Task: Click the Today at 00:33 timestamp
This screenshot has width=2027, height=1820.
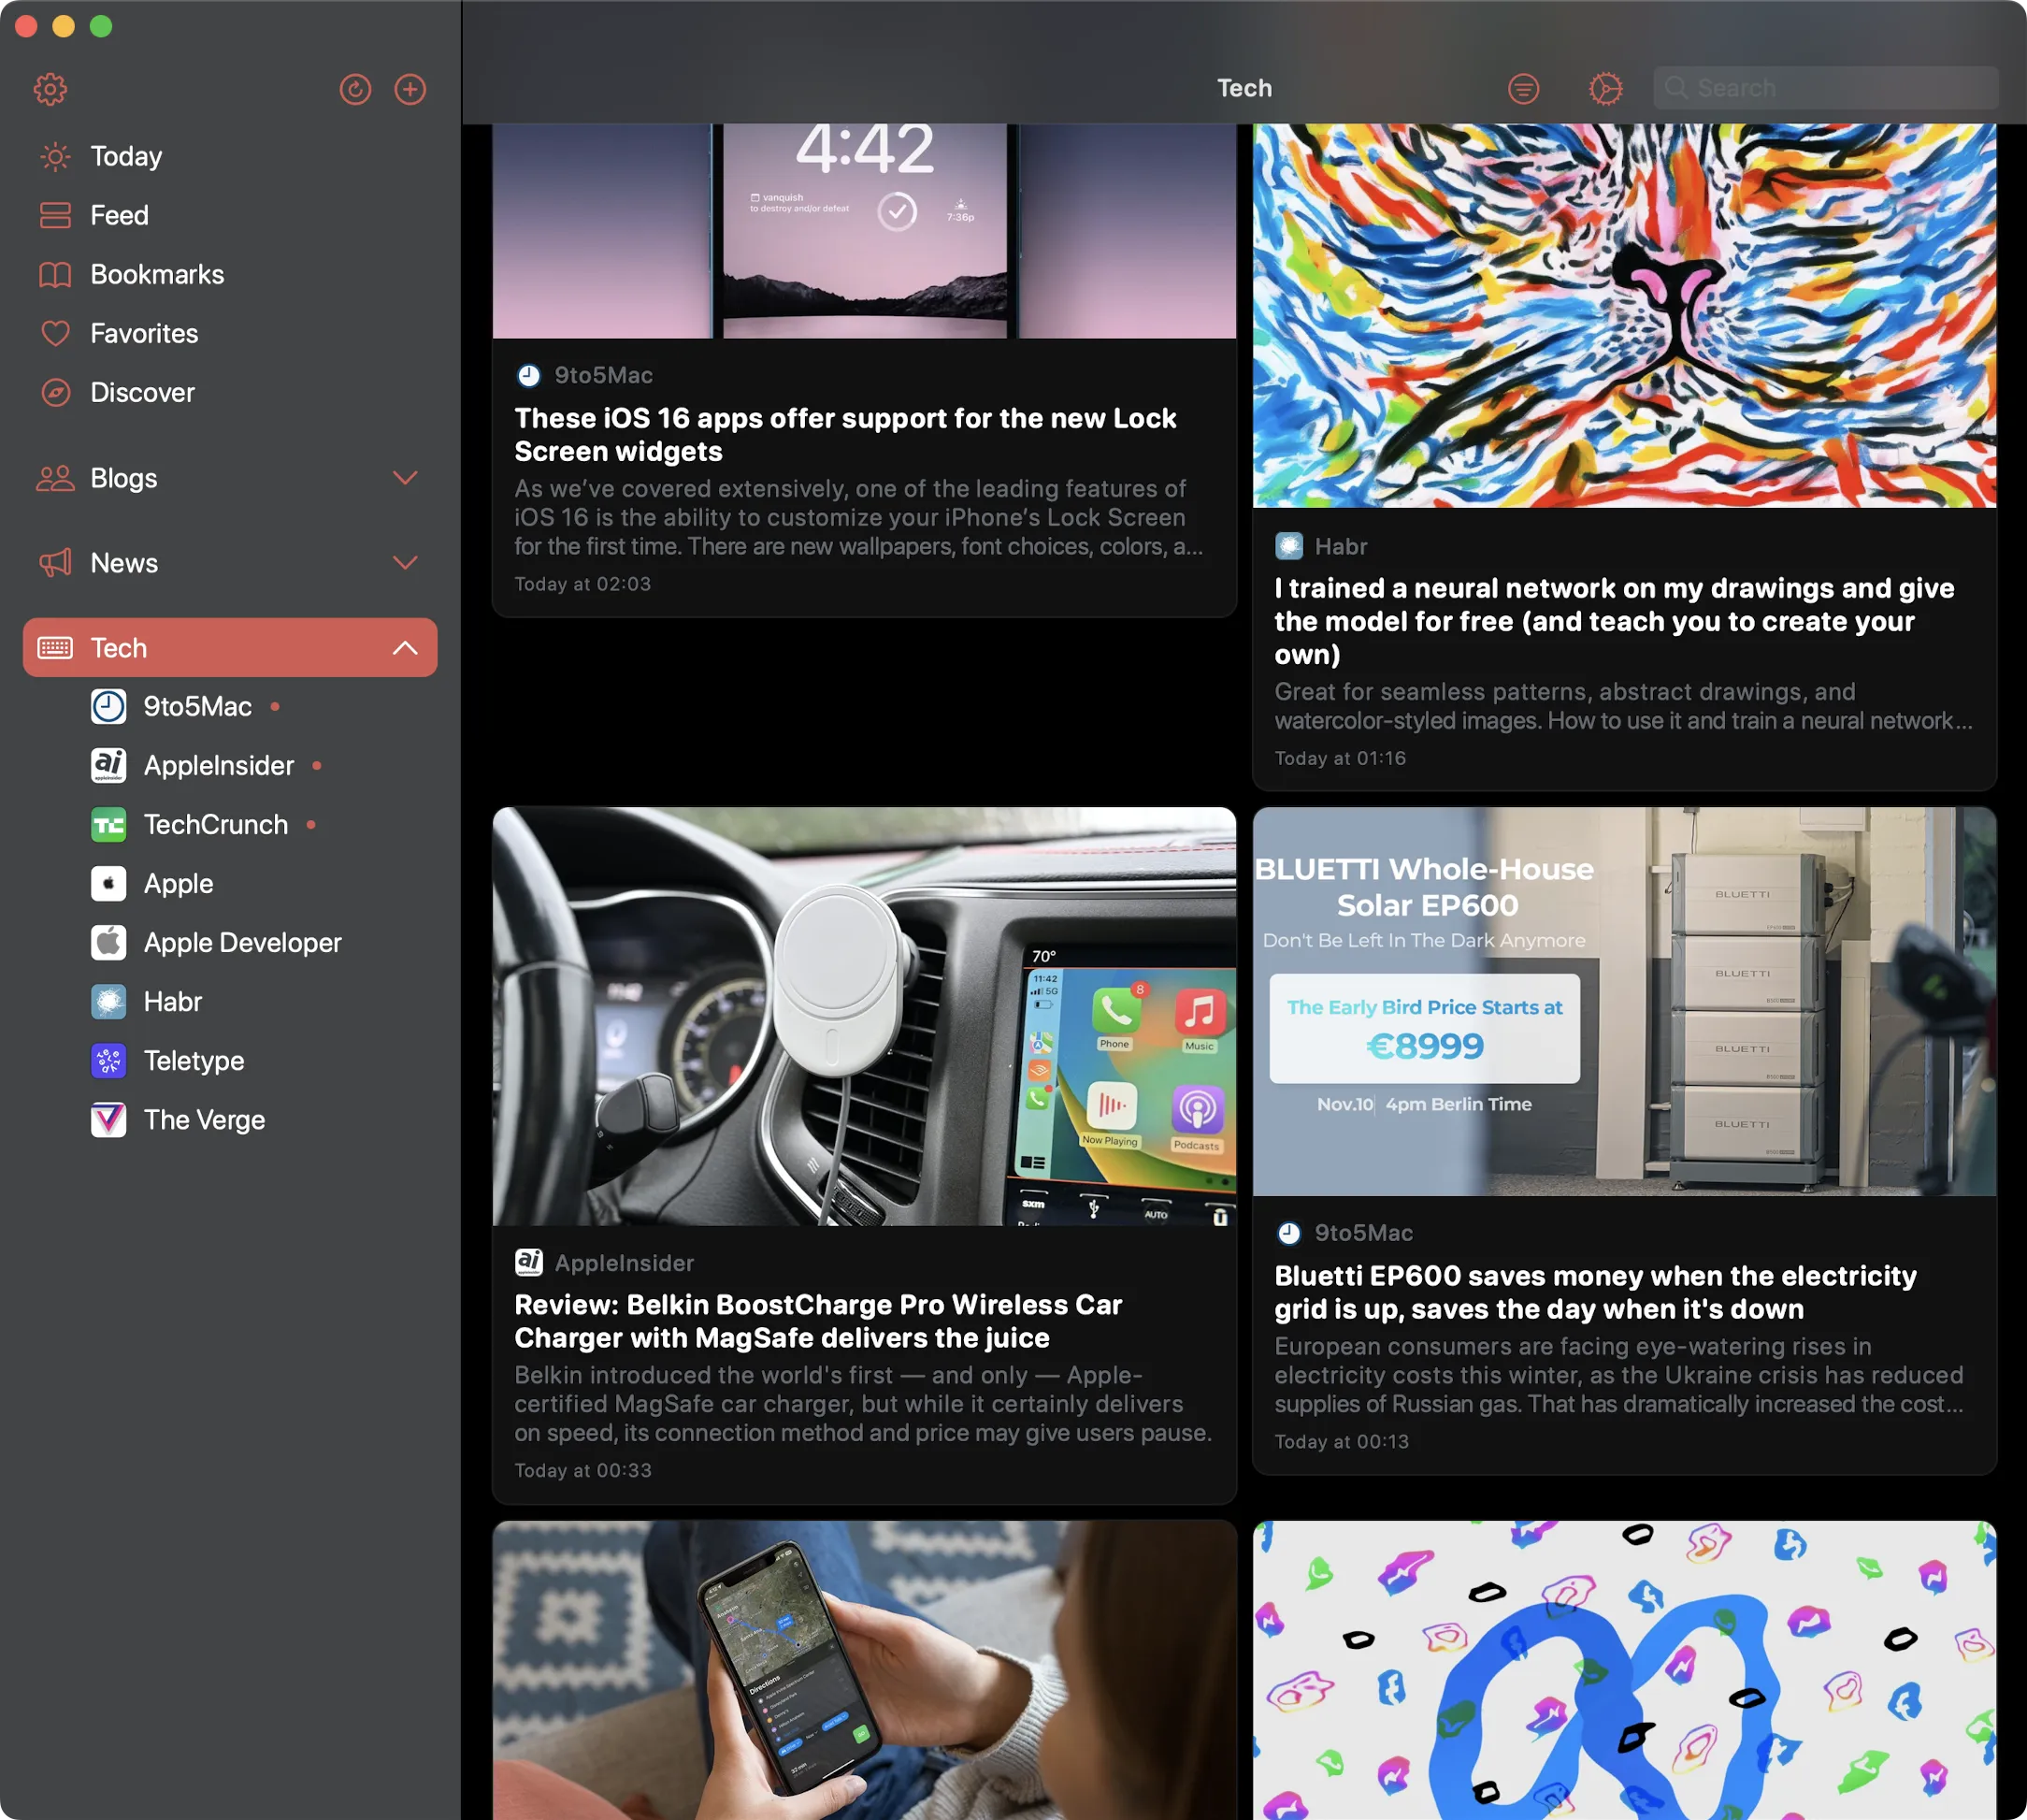Action: (582, 1470)
